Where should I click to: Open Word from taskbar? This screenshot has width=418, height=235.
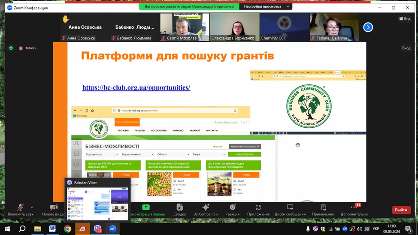tap(52, 229)
